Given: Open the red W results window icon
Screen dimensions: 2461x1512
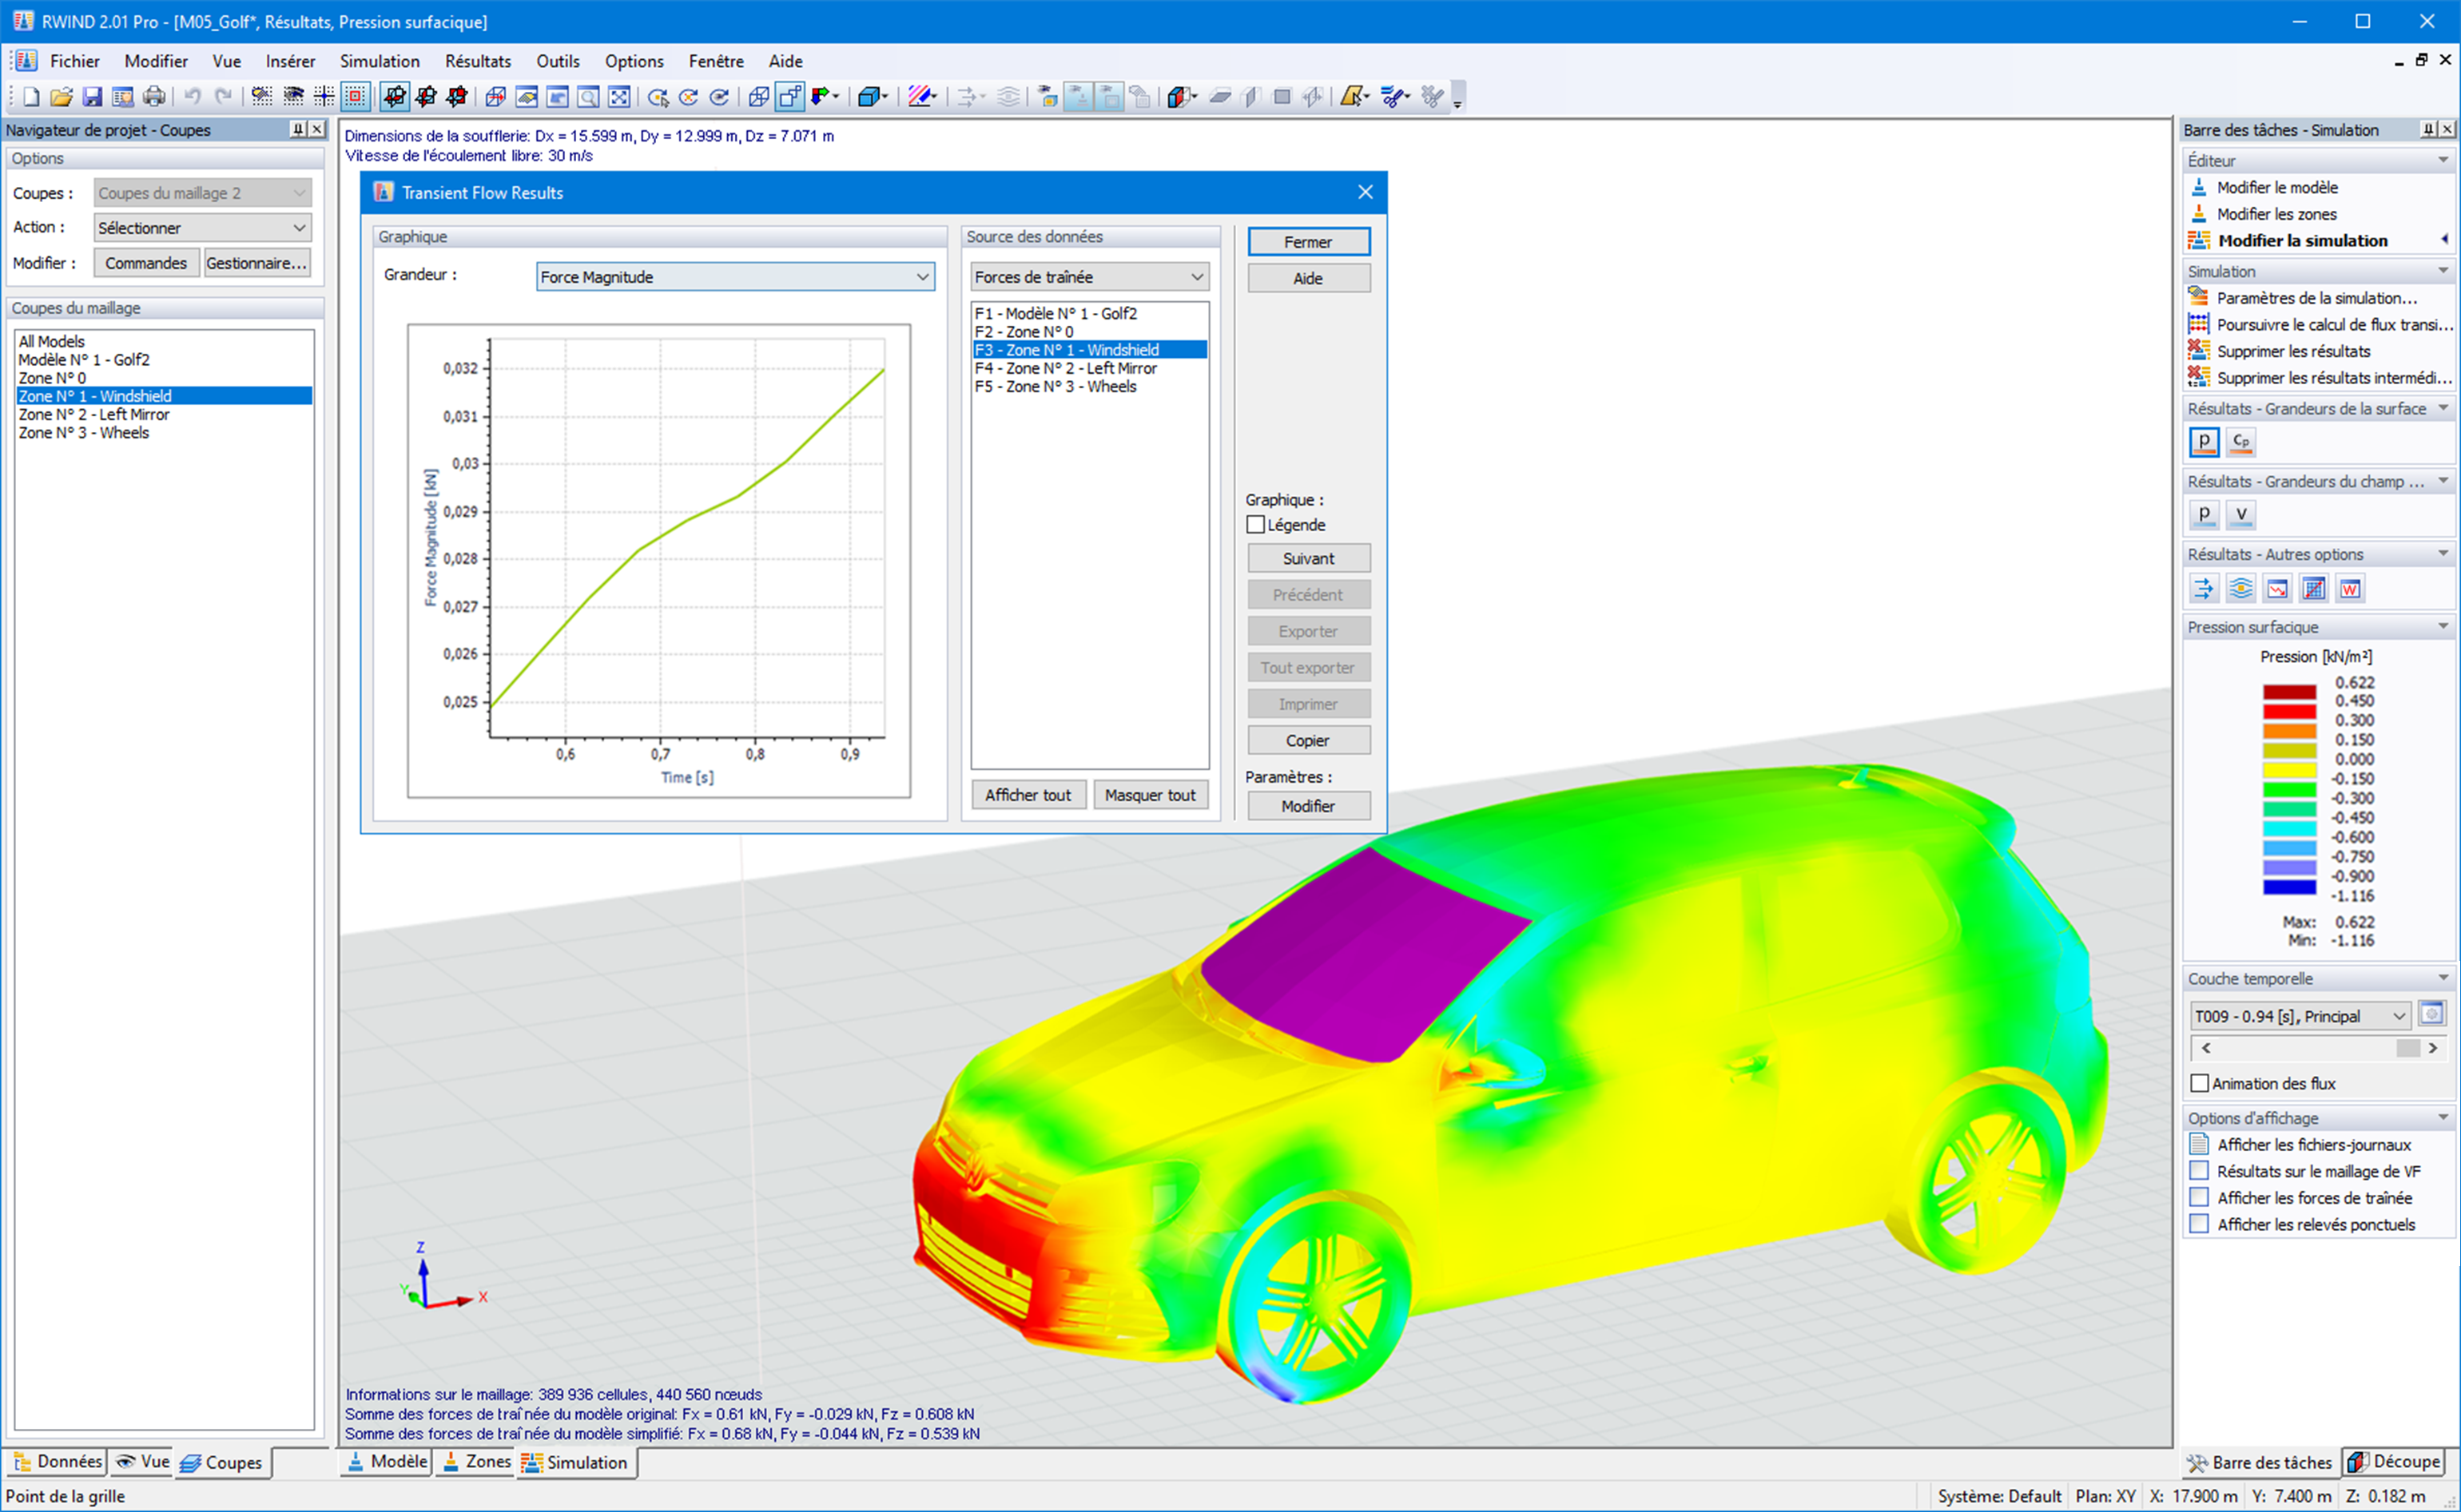Looking at the screenshot, I should point(2350,589).
